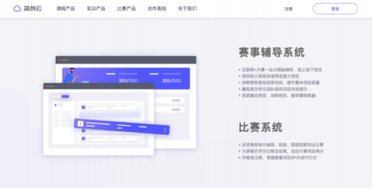
Task: Select 比赛产品 in the navigation bar
Action: (126, 9)
